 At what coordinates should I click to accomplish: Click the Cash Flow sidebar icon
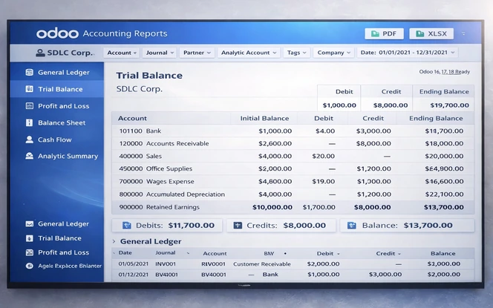pos(29,140)
